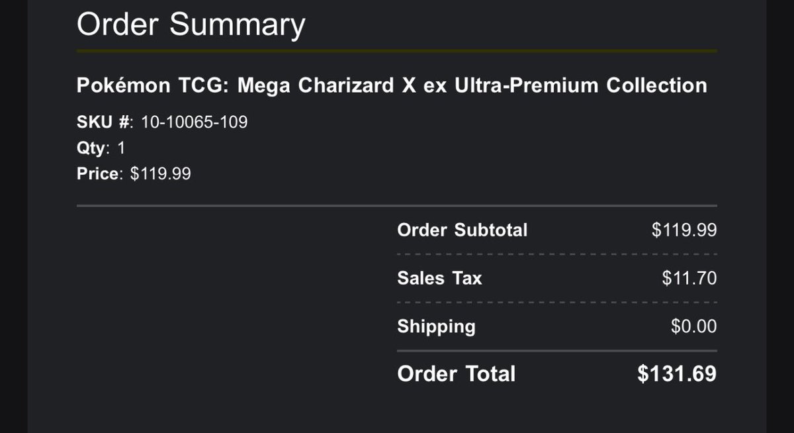The height and width of the screenshot is (433, 794).
Task: Click the quantity value 1
Action: (121, 148)
